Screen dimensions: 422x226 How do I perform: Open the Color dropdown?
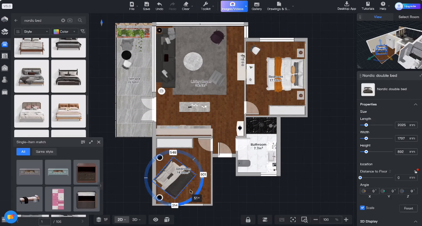click(x=65, y=32)
